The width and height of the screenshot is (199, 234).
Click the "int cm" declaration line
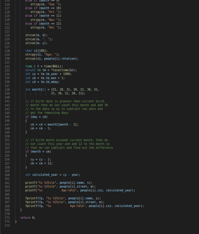click(x=45, y=78)
